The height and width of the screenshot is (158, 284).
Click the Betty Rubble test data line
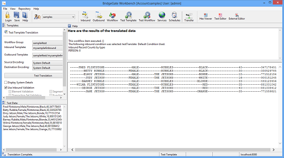click(32, 110)
